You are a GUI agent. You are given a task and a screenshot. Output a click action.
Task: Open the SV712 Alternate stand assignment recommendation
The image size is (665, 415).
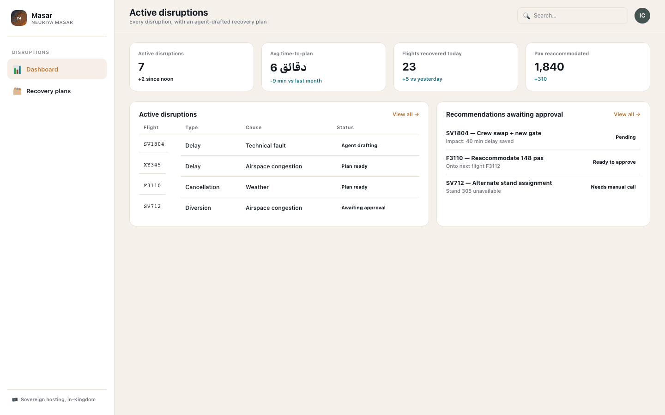543,187
